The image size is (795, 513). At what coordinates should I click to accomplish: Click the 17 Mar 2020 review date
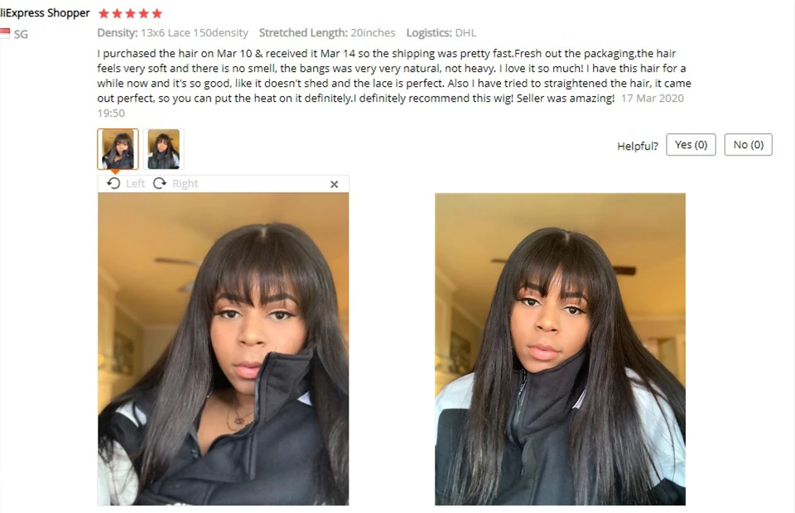click(652, 98)
